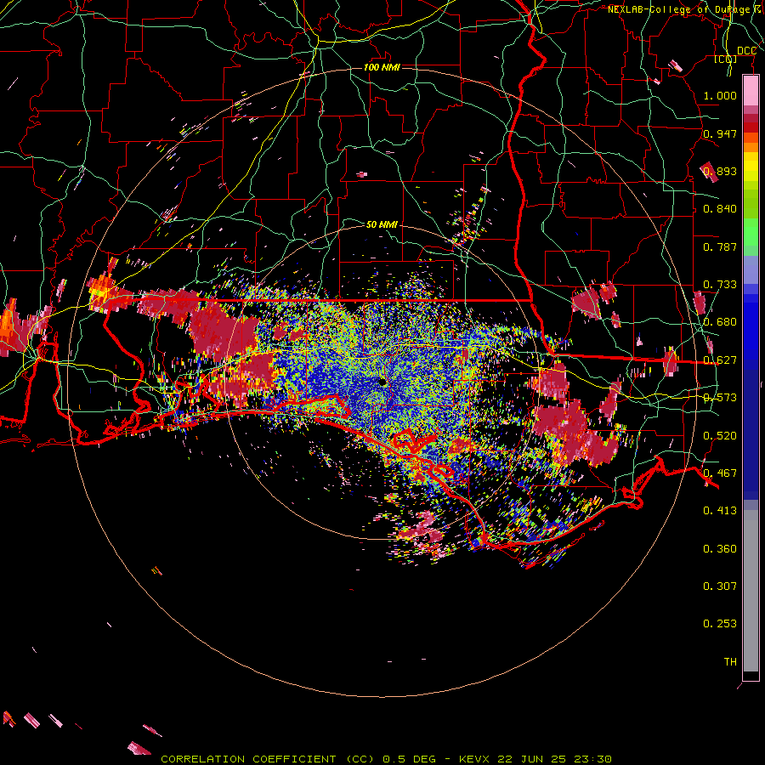Click the 0.467 scale value

(x=720, y=473)
